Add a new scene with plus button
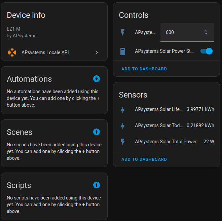222x221 pixels. (x=97, y=132)
